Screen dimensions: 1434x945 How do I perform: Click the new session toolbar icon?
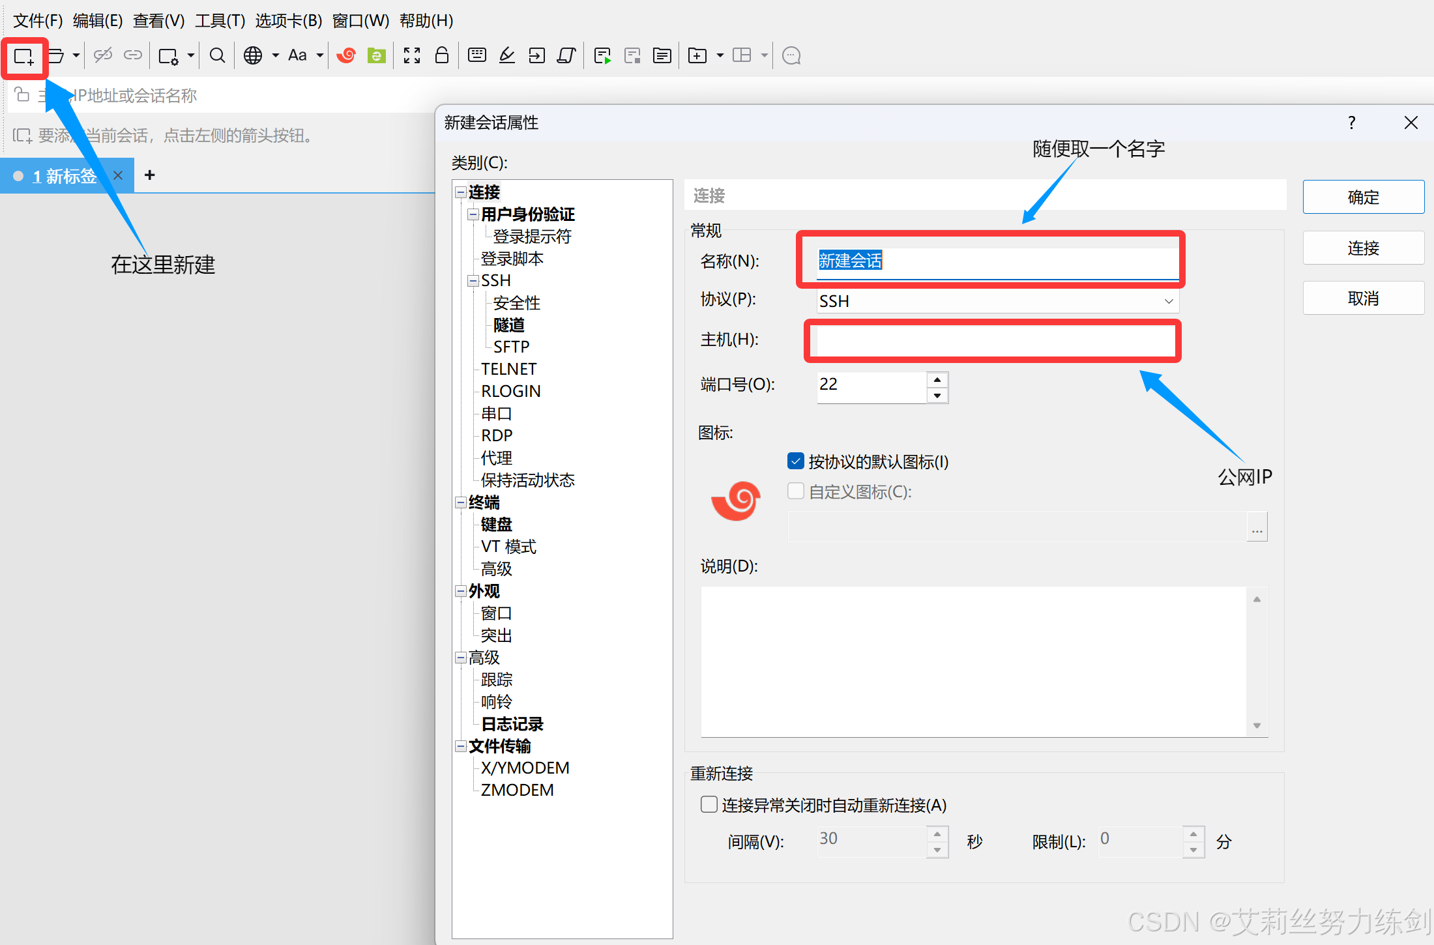coord(24,57)
